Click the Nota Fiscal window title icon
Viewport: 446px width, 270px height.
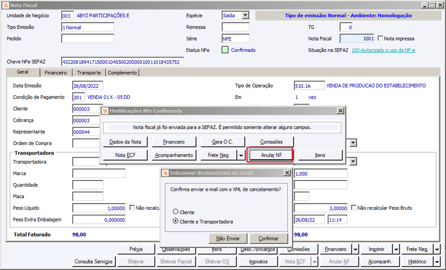pos(6,5)
